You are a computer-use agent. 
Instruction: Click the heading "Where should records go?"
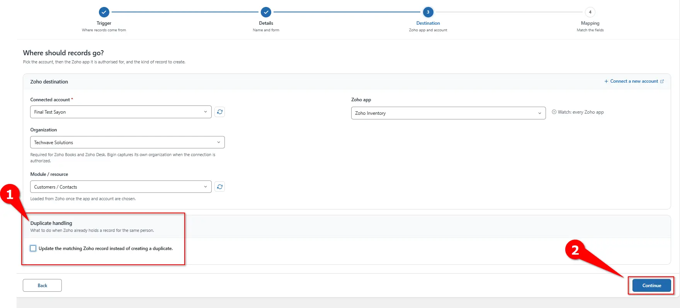coord(63,53)
